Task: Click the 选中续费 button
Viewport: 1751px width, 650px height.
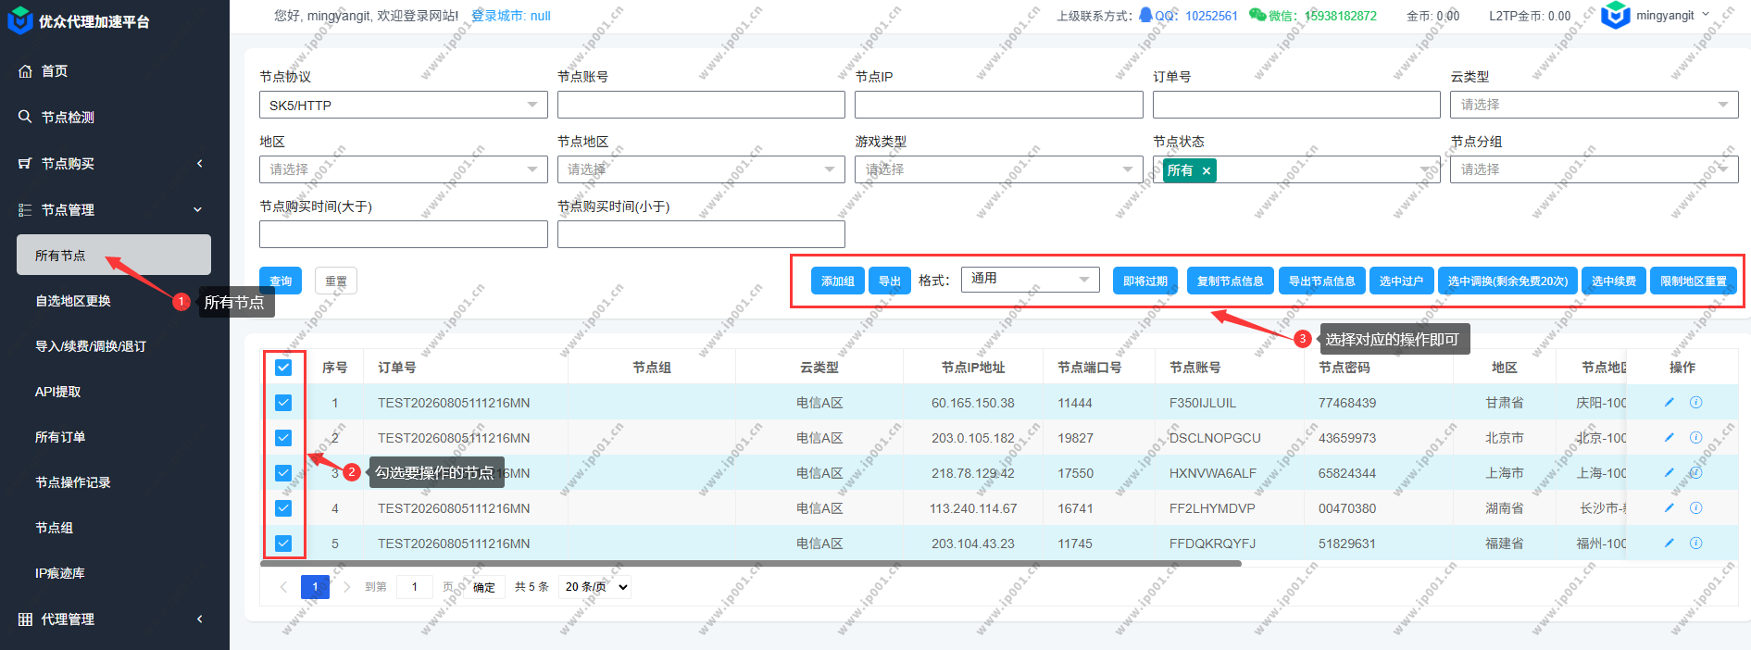Action: coord(1614,281)
